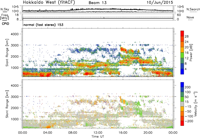Image resolution: width=200 pixels, height=138 pixels.
Task: Click the '28' label on the power colorbar
Action: (x=186, y=36)
